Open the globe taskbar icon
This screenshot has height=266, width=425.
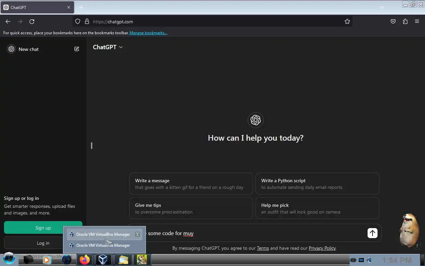tap(66, 259)
